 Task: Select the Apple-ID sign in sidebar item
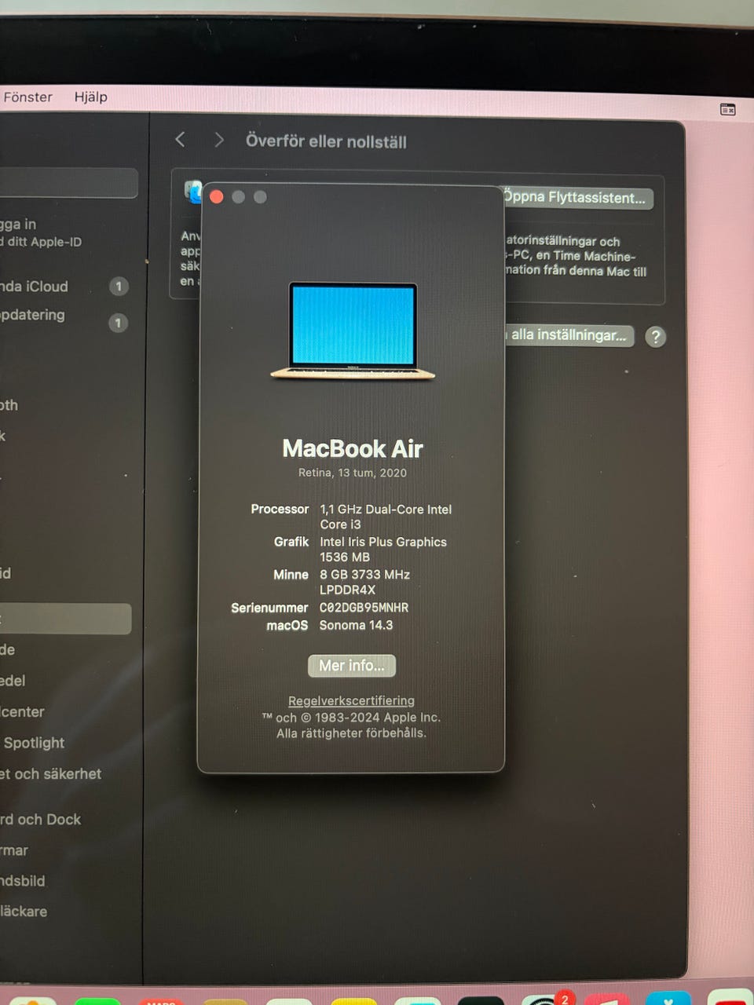click(39, 232)
